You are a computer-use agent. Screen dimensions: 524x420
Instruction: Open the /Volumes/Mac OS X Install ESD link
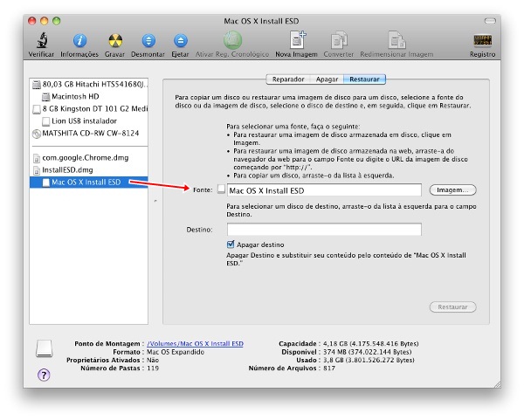point(195,343)
